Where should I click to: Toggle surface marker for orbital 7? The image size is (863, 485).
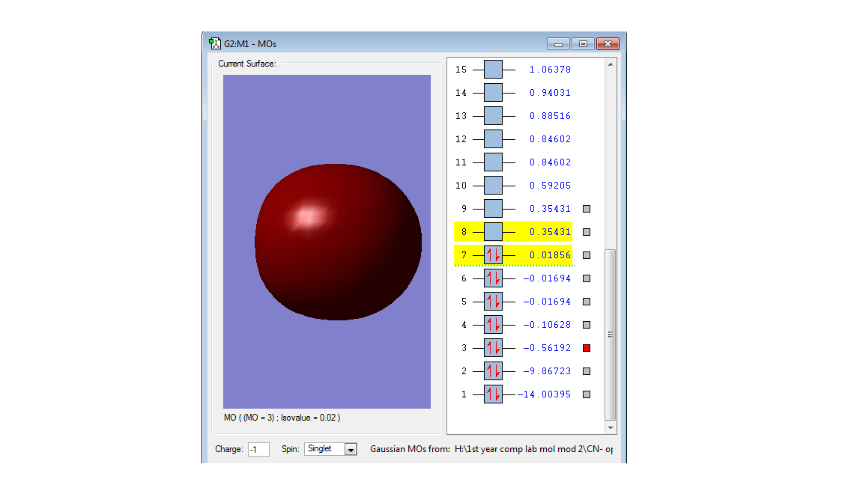587,254
